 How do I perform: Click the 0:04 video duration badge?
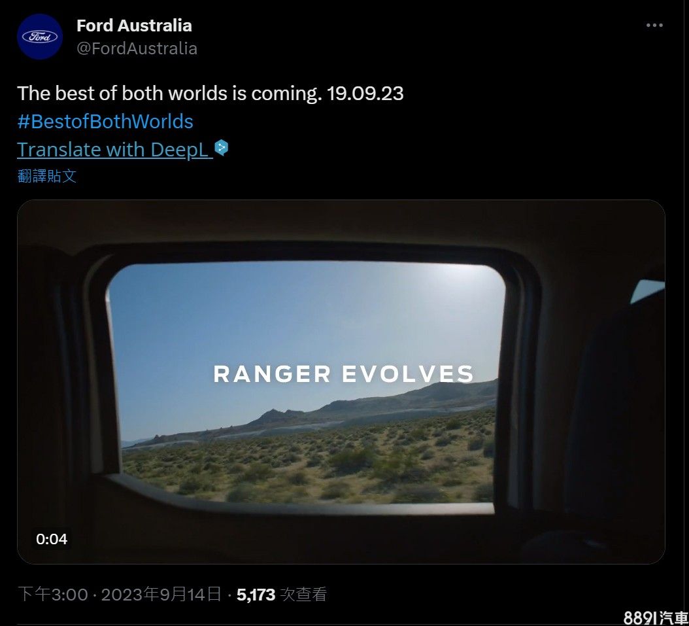click(x=52, y=539)
